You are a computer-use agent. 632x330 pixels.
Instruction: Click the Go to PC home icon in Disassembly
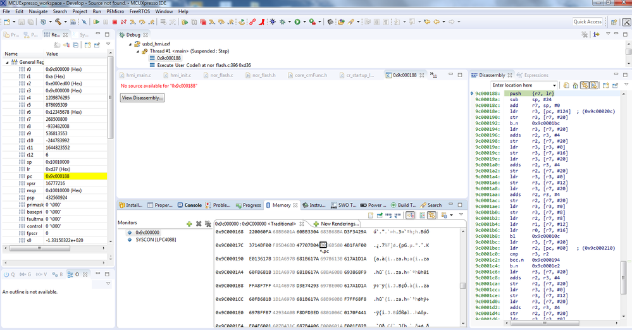[575, 85]
